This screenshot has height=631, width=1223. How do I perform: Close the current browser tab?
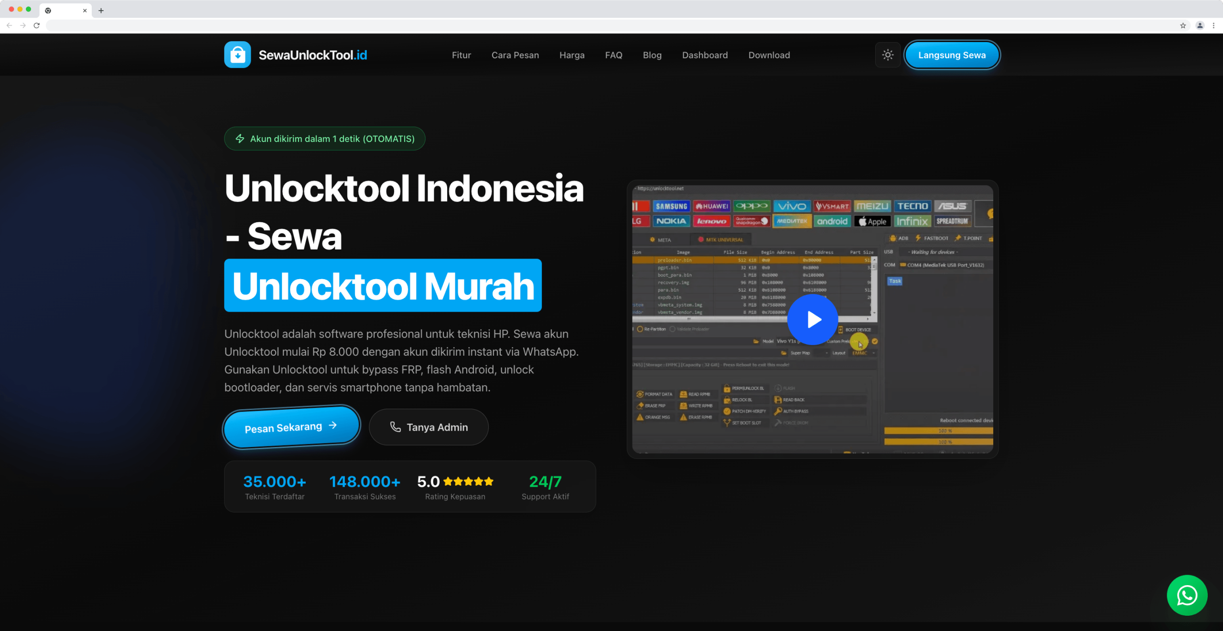tap(85, 11)
